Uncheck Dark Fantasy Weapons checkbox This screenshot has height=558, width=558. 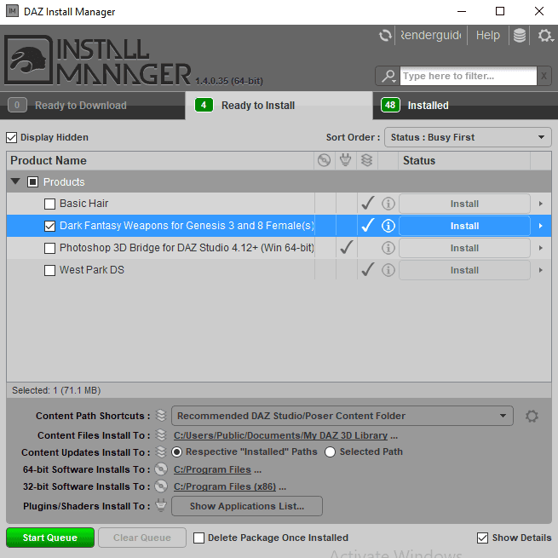49,226
